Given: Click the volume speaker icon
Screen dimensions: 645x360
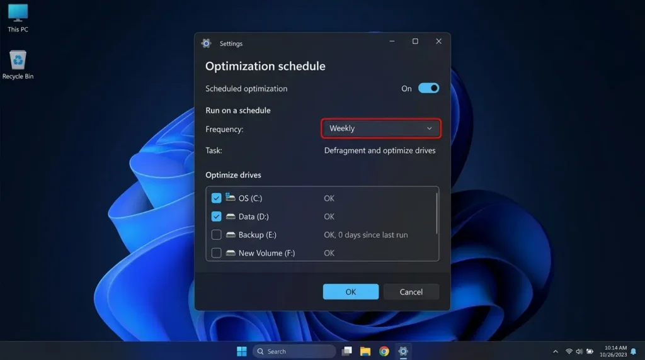Looking at the screenshot, I should coord(579,351).
